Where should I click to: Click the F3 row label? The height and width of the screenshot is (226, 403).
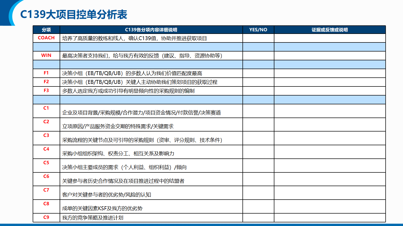(x=46, y=91)
